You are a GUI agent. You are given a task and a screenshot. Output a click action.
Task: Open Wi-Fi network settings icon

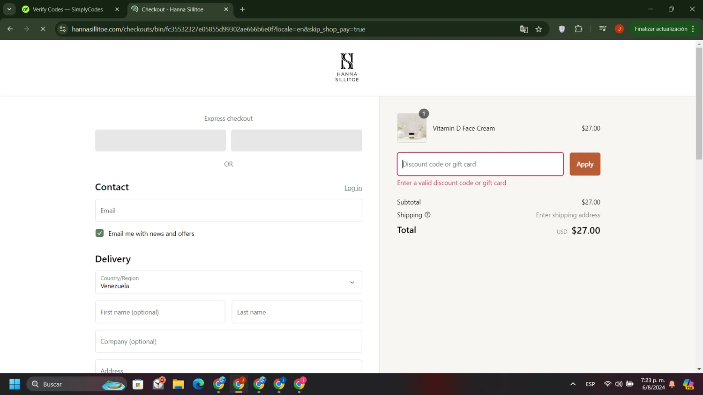point(607,384)
